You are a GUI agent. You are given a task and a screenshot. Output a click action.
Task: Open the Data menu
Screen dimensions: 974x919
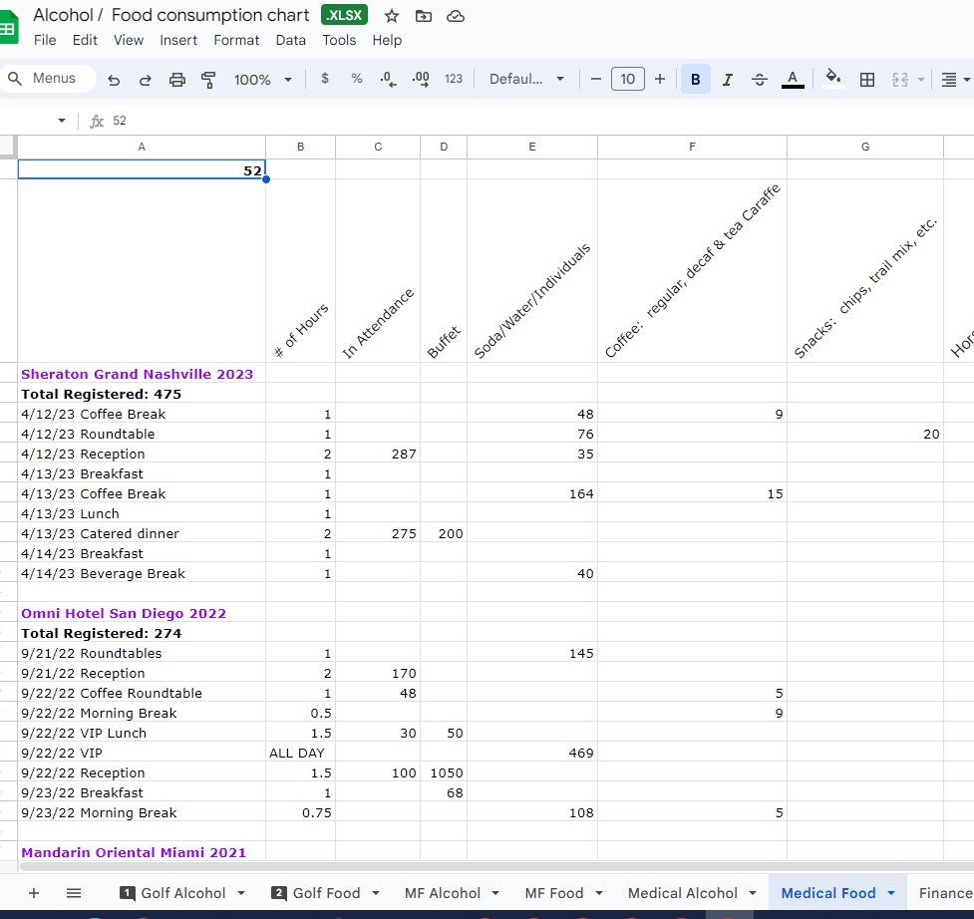291,40
